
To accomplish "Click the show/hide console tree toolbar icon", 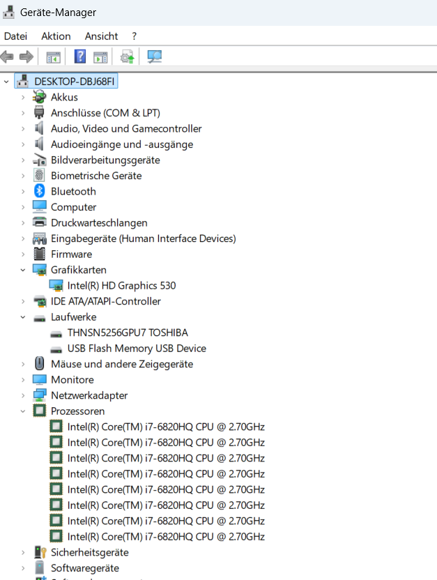I will 53,57.
